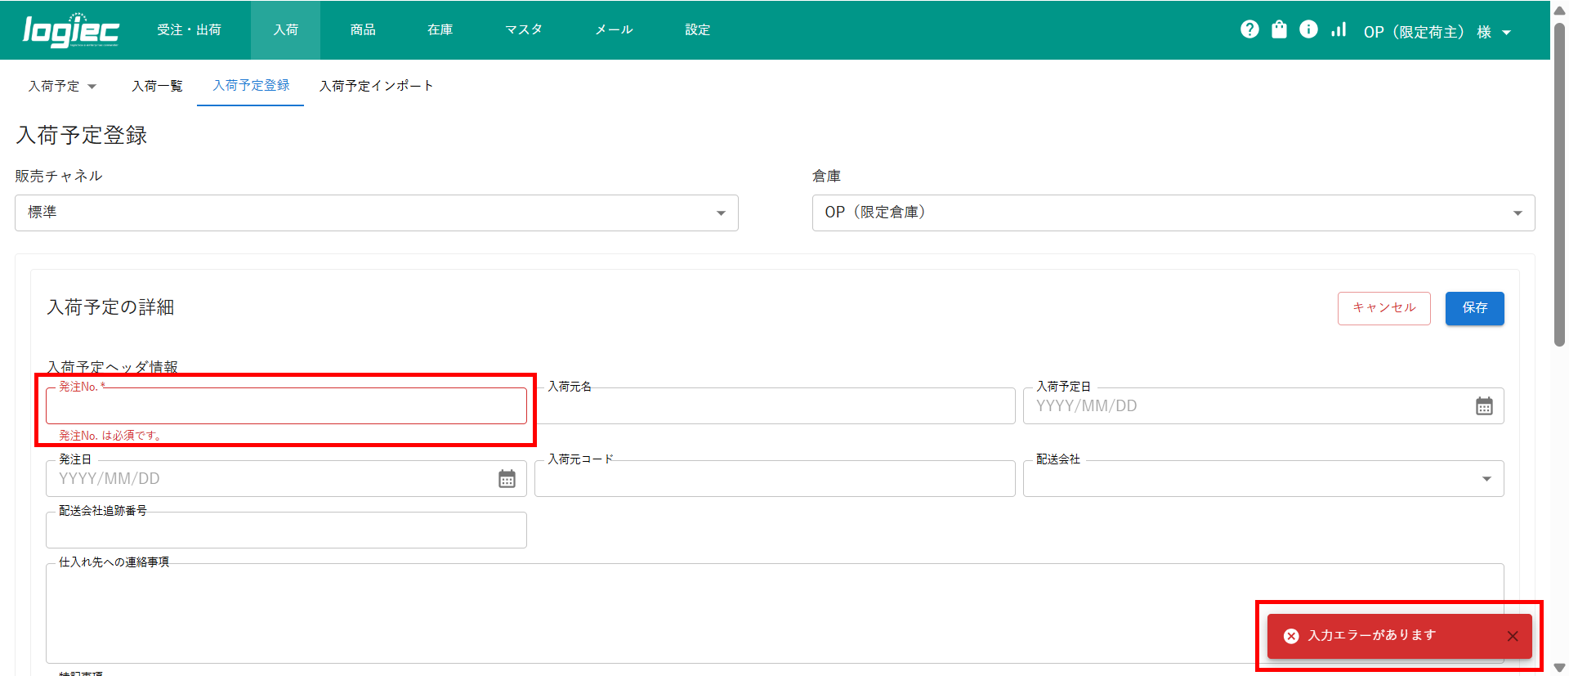Open the 受注・出荷 menu
Image resolution: width=1569 pixels, height=676 pixels.
[x=189, y=30]
